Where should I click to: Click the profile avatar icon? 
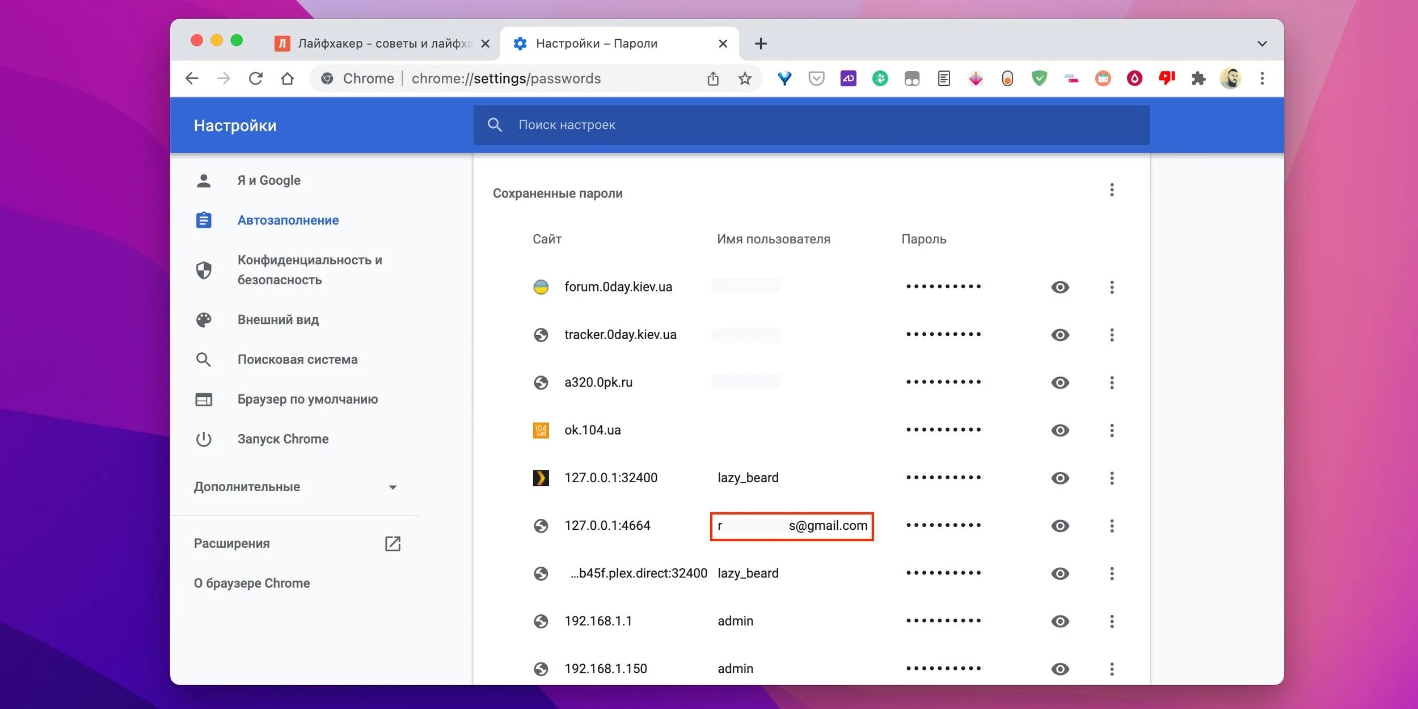click(1230, 78)
